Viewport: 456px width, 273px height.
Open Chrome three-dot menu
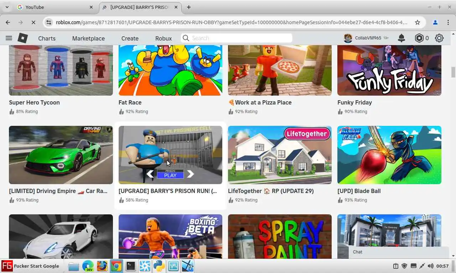coord(448,22)
